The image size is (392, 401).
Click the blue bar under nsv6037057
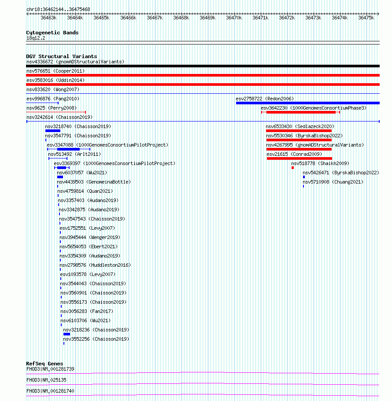(x=60, y=177)
